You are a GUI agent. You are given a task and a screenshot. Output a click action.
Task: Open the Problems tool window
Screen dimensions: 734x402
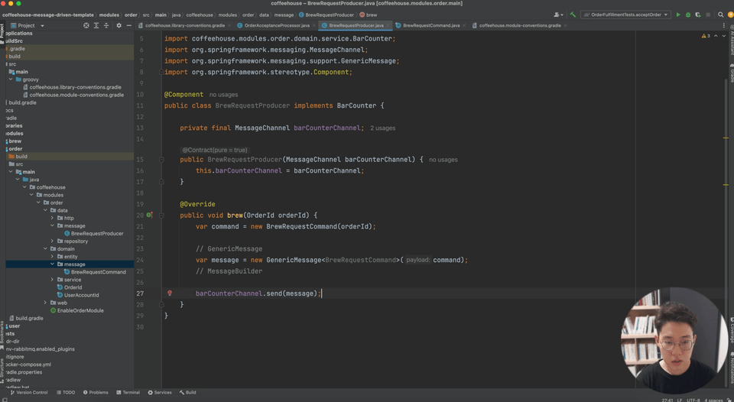coord(96,392)
